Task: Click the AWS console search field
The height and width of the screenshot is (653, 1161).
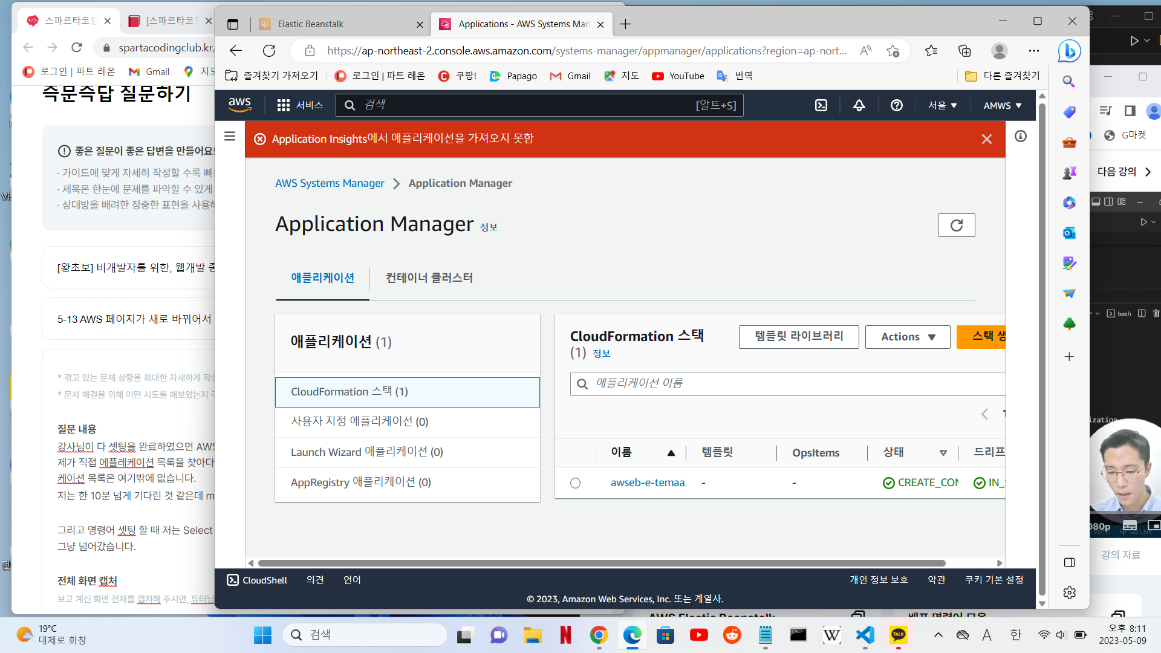Action: point(539,105)
